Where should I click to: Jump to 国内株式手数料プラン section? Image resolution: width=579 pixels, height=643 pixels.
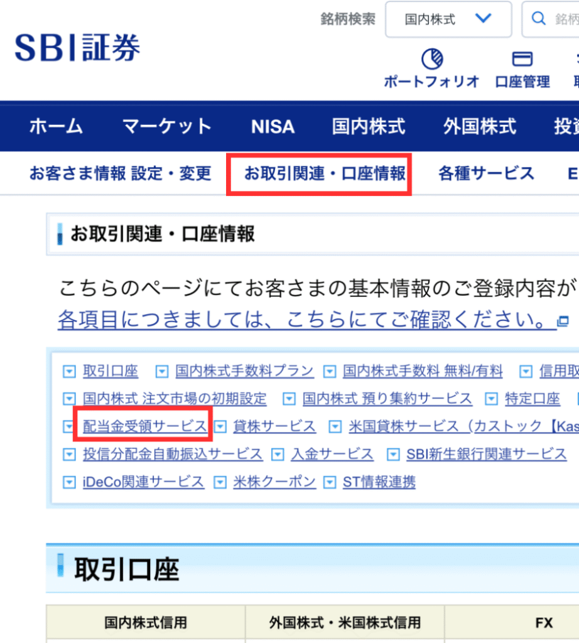pyautogui.click(x=244, y=371)
